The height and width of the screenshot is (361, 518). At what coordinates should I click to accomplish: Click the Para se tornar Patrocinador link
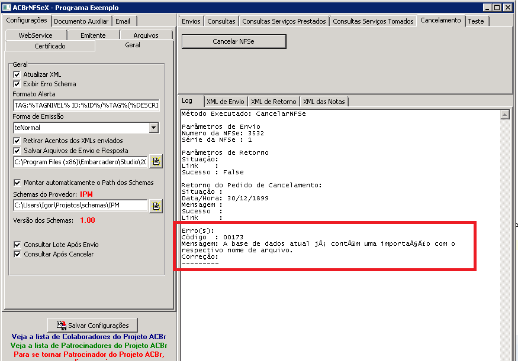pos(89,355)
